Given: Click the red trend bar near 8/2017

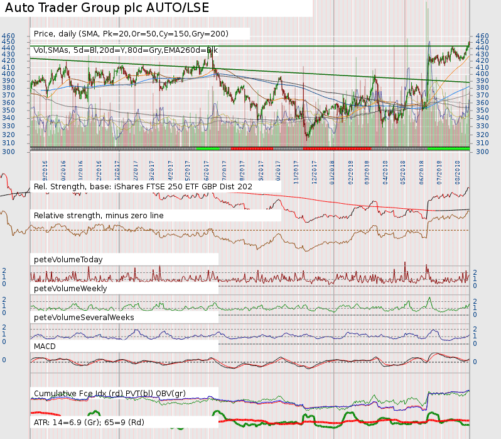Looking at the screenshot, I should 252,148.
